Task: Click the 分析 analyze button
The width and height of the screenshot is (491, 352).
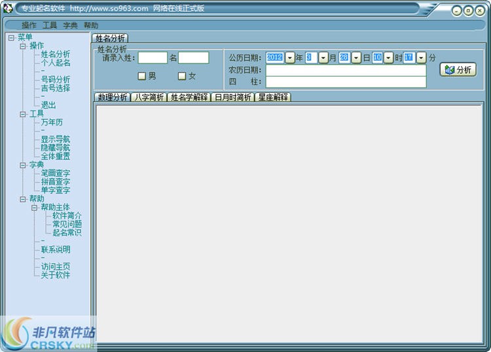Action: click(458, 70)
